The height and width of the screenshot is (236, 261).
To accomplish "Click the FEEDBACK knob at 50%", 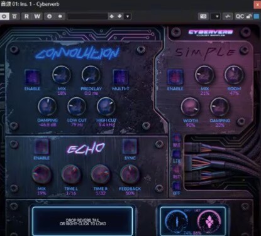I will [130, 174].
